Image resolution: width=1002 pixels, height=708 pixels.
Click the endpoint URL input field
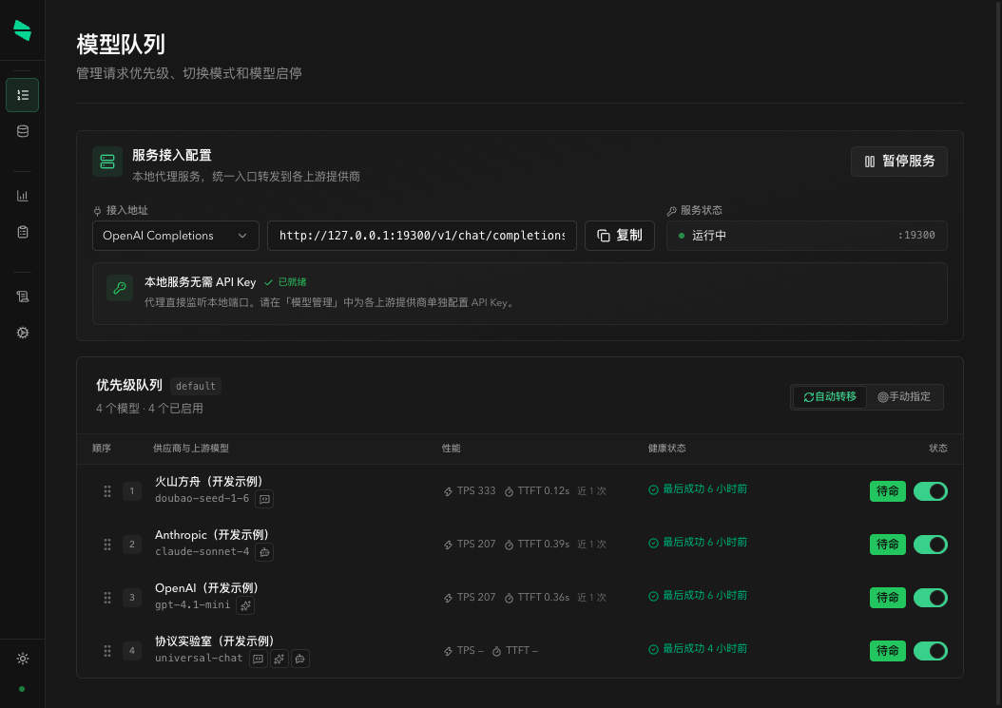422,236
